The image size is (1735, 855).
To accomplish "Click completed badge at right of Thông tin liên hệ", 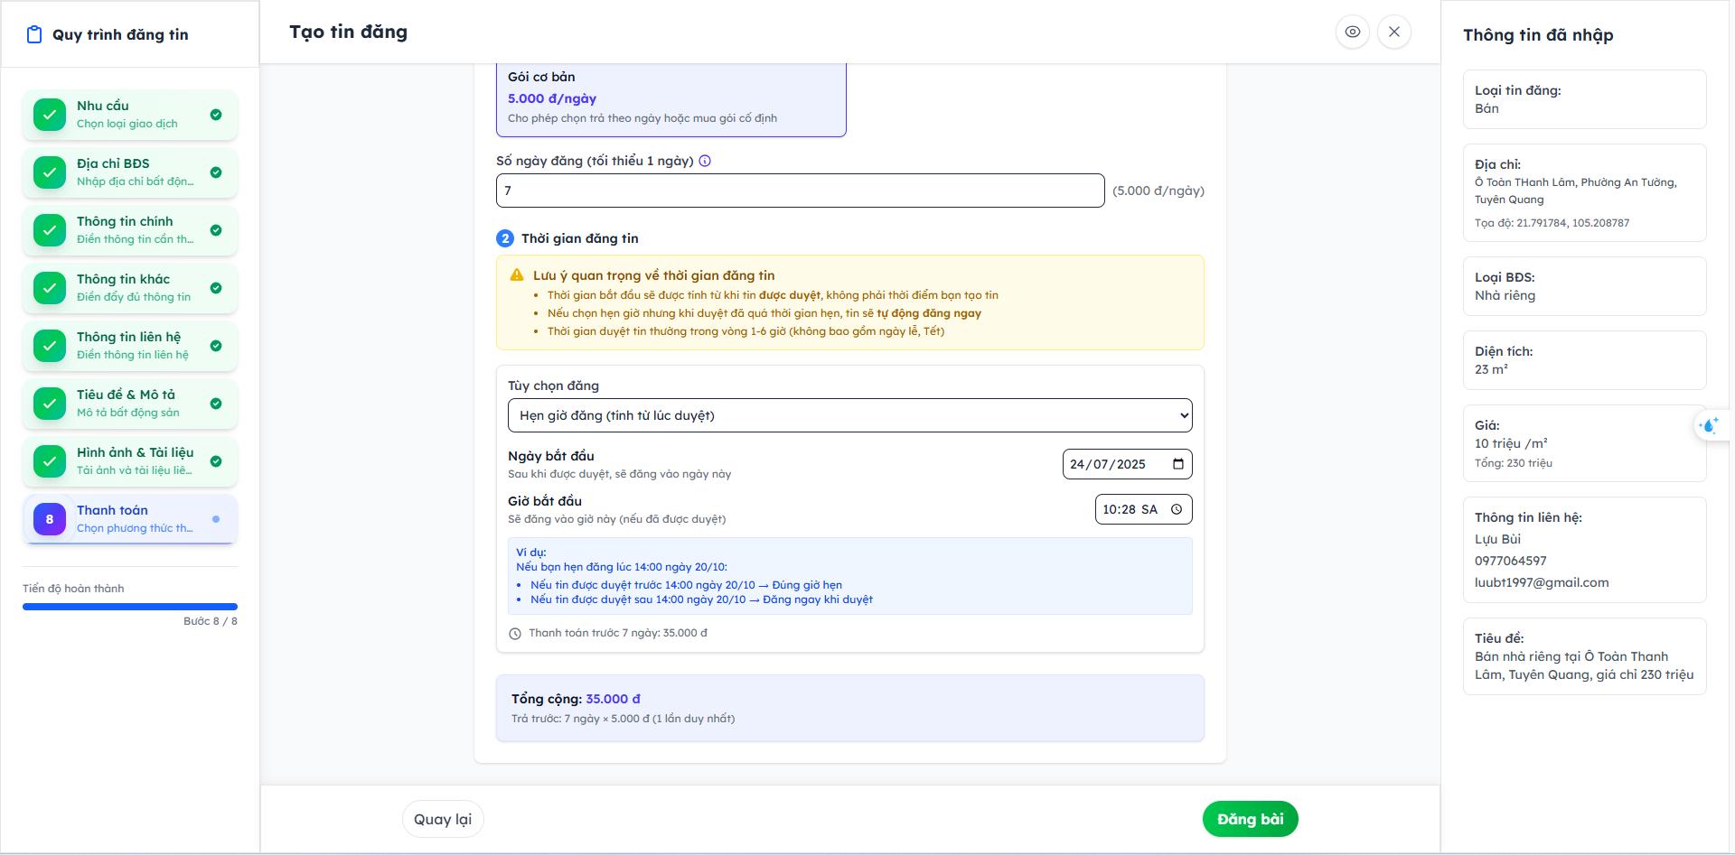I will 216,346.
